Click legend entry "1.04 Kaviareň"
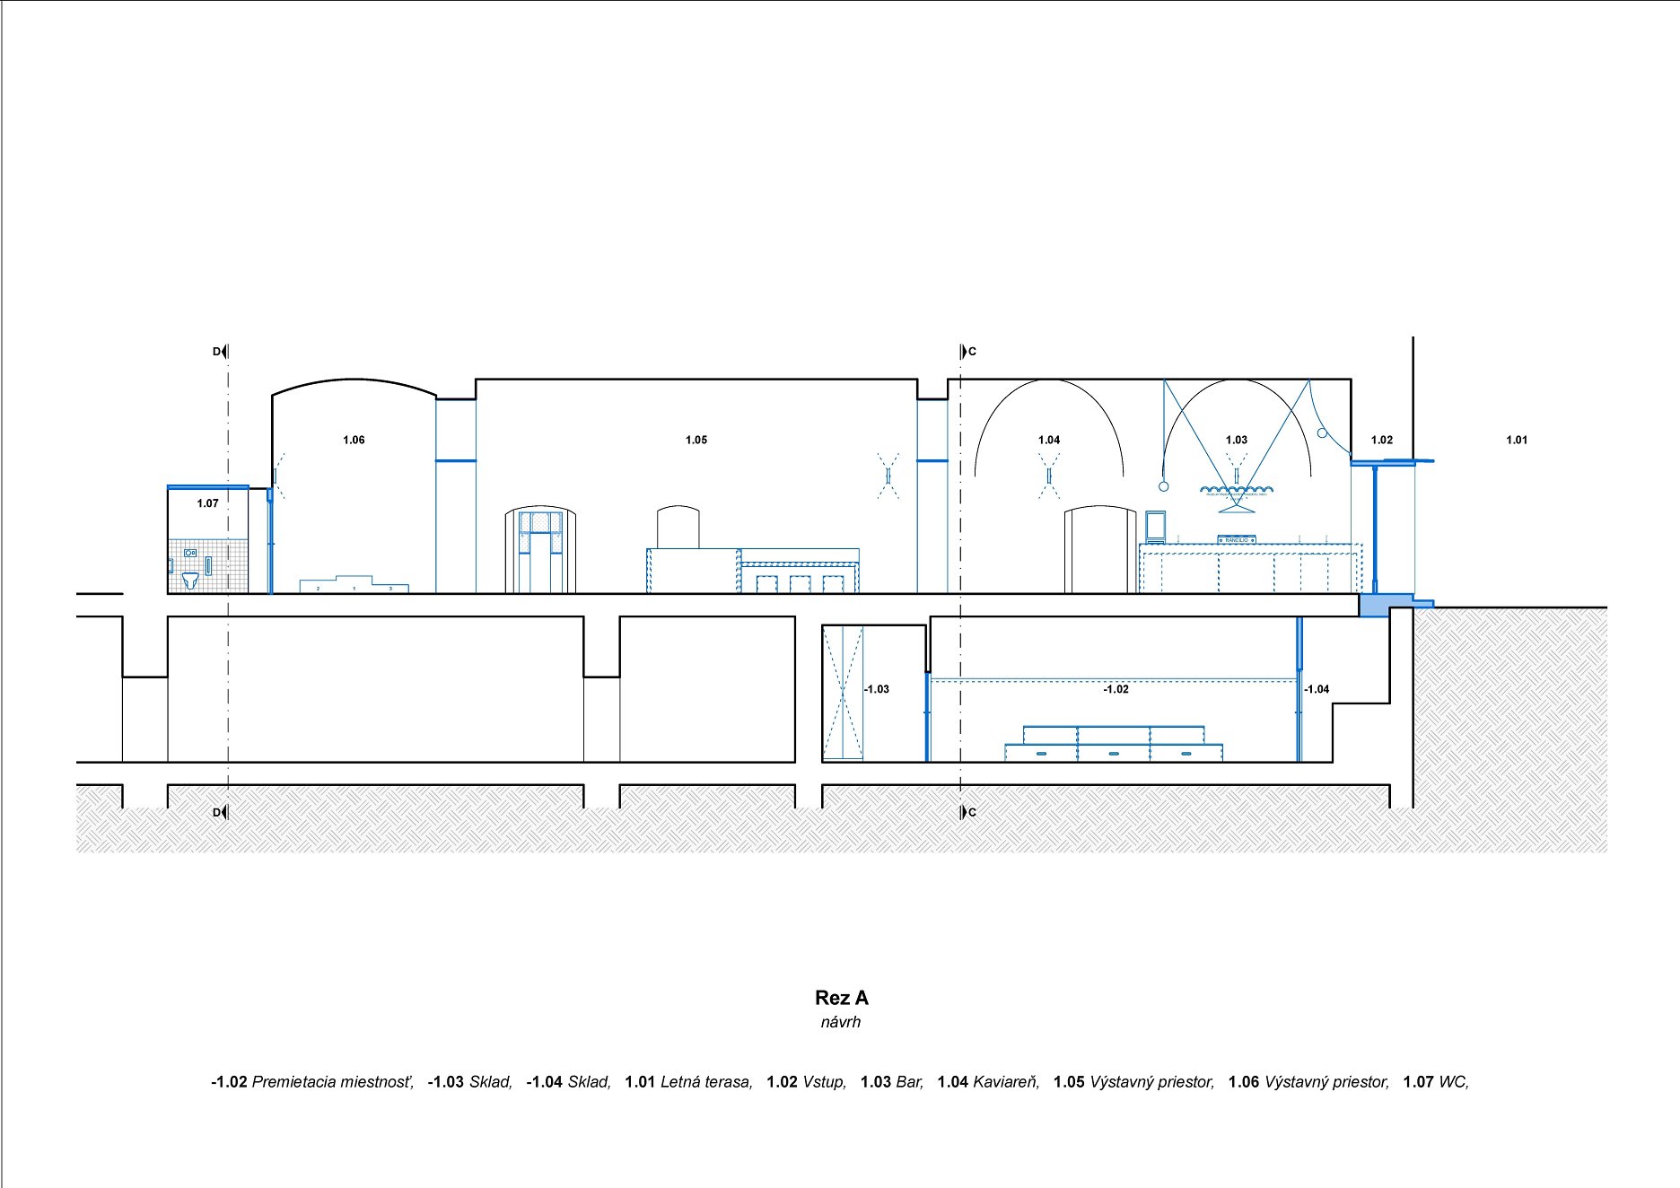Screen dimensions: 1680x1188 [988, 1082]
